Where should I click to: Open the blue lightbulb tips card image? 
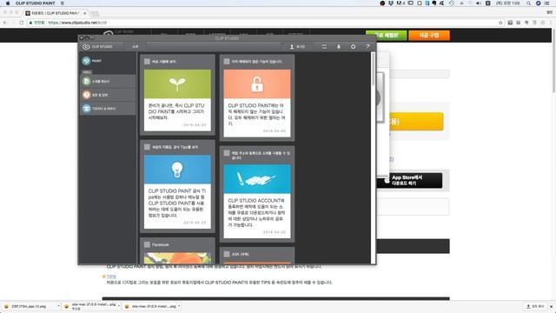coord(177,170)
